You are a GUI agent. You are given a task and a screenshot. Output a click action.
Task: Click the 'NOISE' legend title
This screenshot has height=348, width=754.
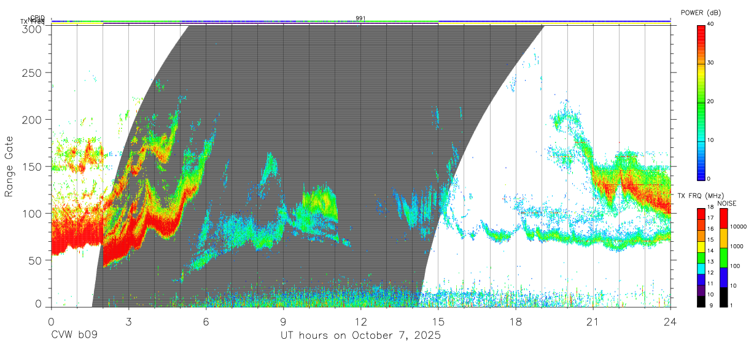(x=728, y=203)
